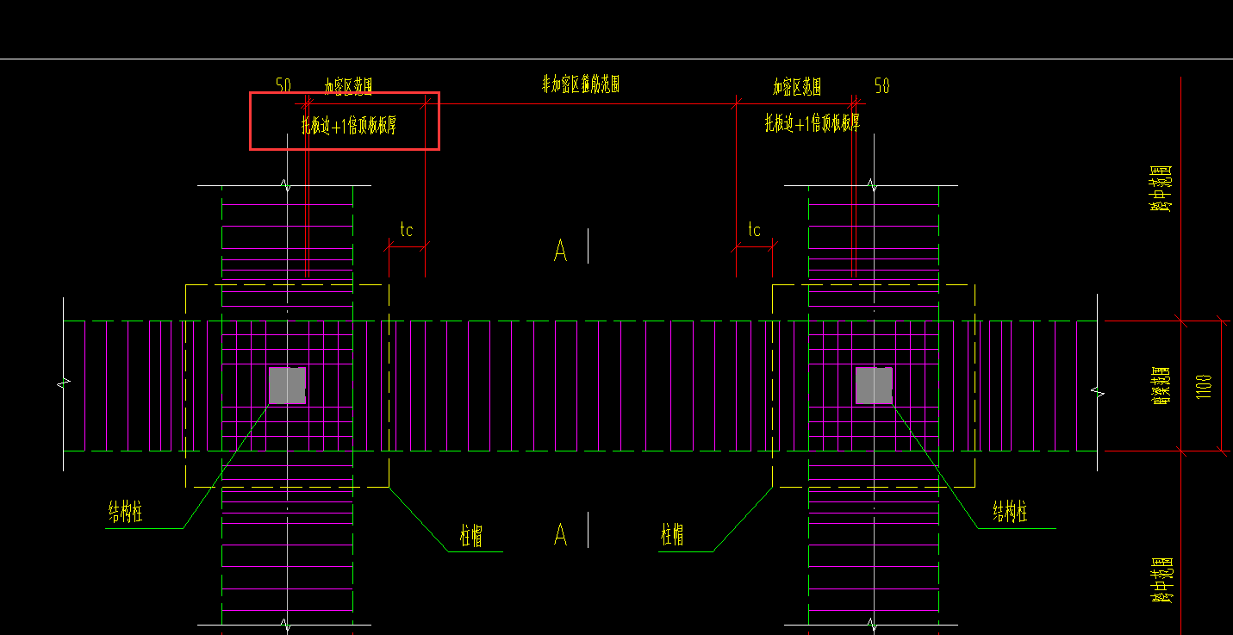The image size is (1233, 635).
Task: Select the left 'tc' dimension text
Action: coord(407,229)
